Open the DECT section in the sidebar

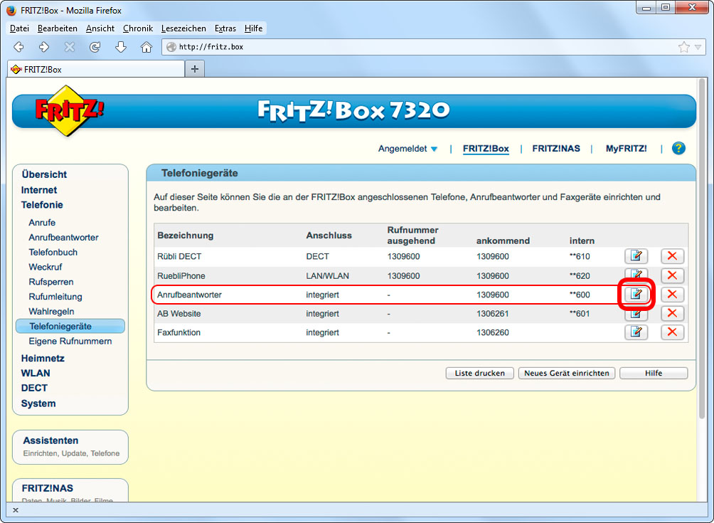34,388
